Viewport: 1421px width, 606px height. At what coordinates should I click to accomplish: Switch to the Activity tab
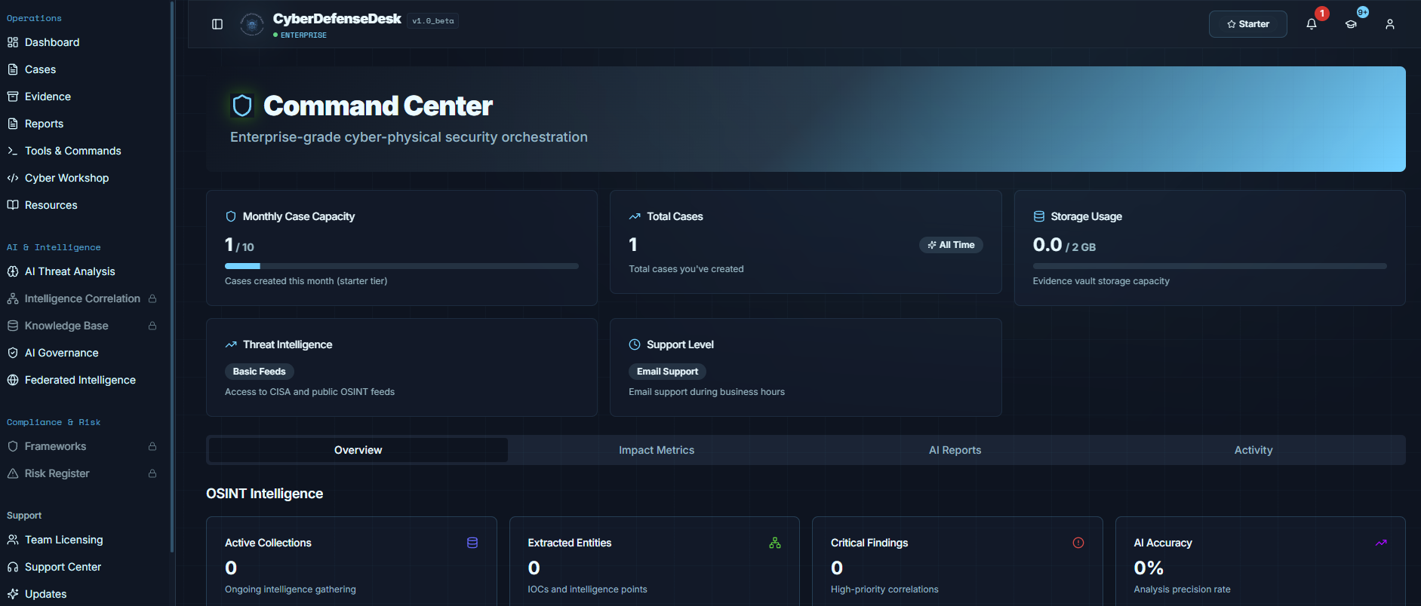pyautogui.click(x=1253, y=450)
